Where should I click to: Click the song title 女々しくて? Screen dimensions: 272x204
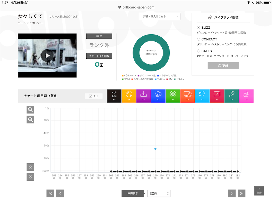[x=30, y=16]
